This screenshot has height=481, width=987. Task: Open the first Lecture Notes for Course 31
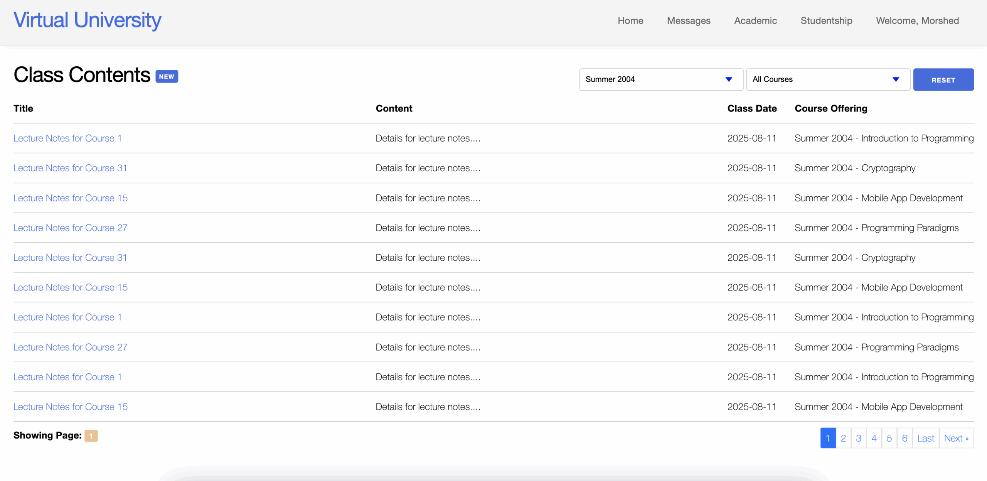(70, 168)
